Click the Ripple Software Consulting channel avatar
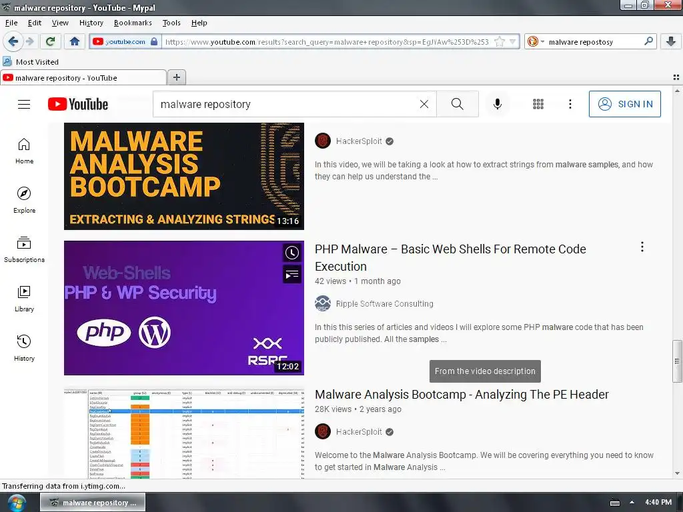This screenshot has width=683, height=512. pos(323,303)
